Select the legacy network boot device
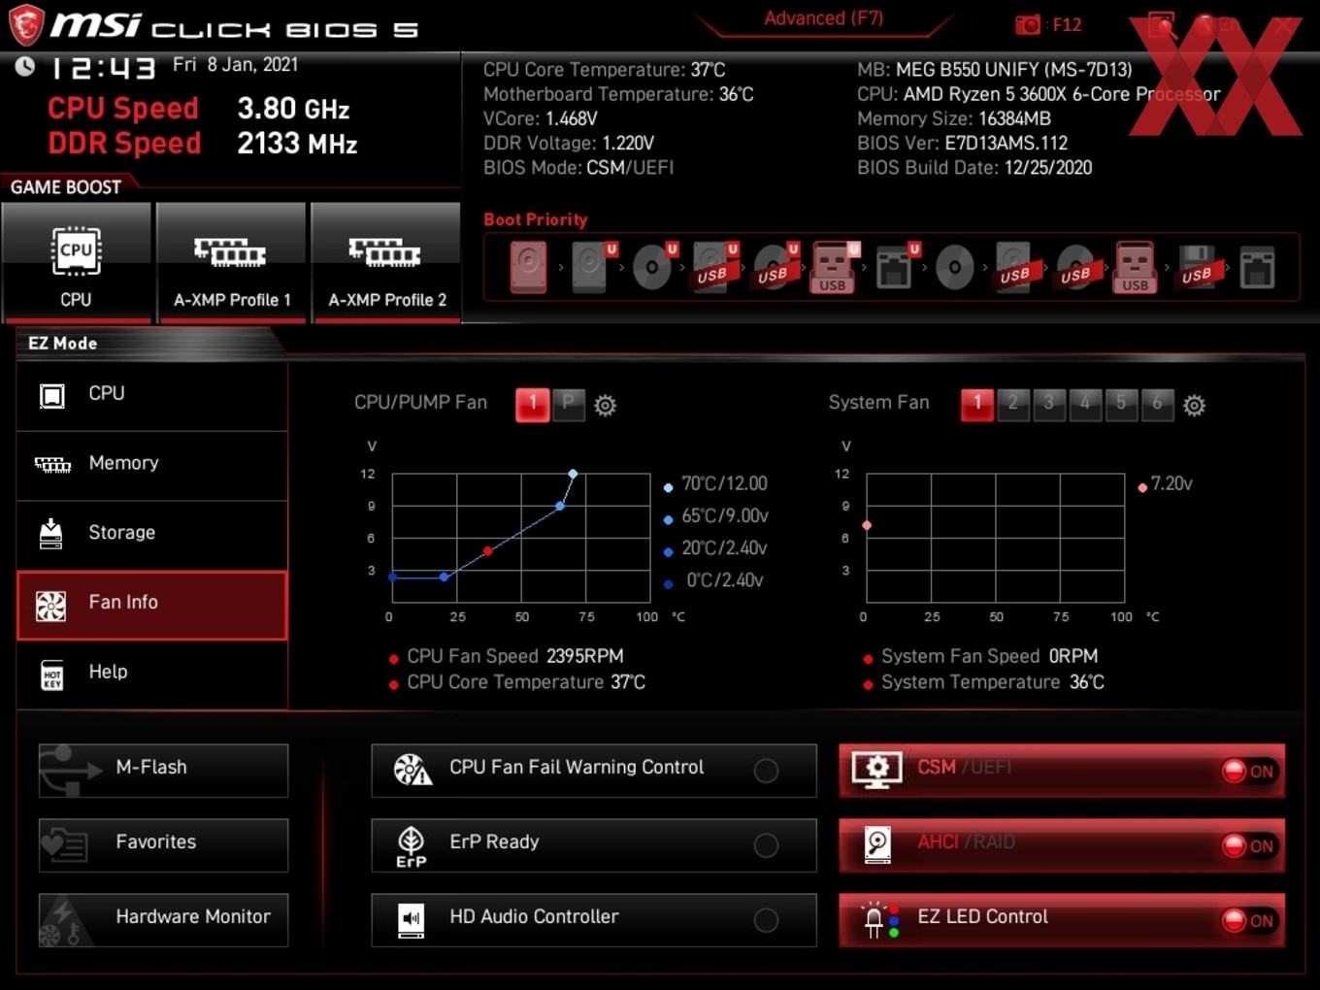 pyautogui.click(x=1257, y=268)
